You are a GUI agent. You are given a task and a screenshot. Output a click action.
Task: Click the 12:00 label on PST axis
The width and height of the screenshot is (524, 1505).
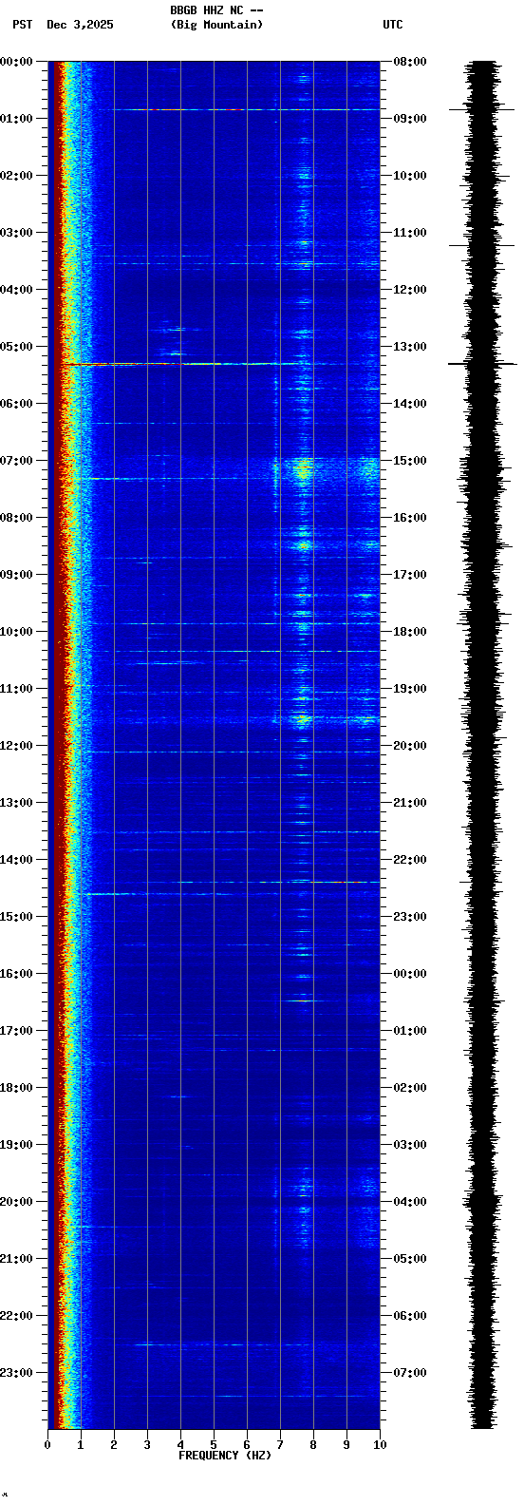(17, 746)
